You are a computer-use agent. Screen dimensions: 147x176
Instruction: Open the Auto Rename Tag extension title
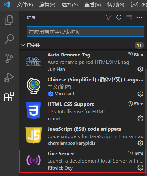click(x=69, y=55)
